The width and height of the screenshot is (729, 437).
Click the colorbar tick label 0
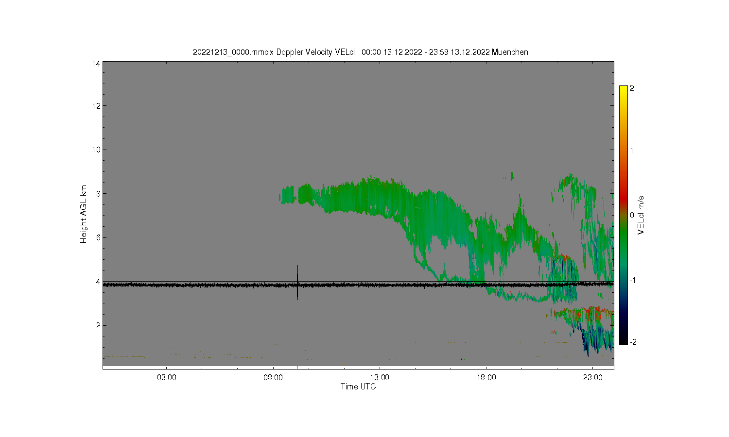pyautogui.click(x=632, y=215)
